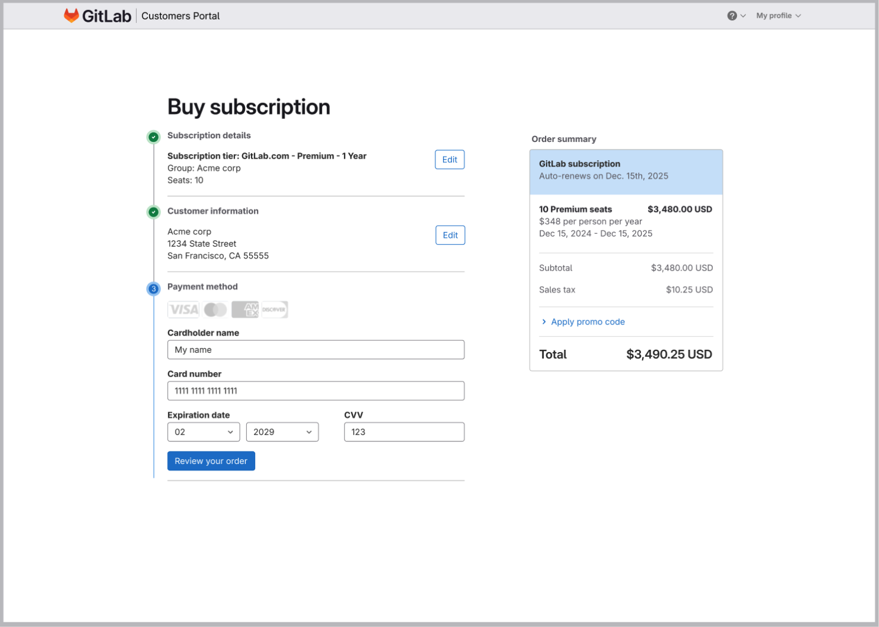Click the Review your order button
879x627 pixels.
coord(211,461)
